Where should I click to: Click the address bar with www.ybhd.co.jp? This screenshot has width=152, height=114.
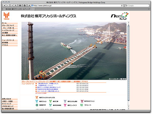click(x=76, y=5)
